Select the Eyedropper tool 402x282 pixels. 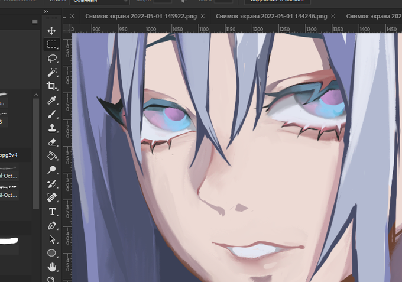(52, 101)
